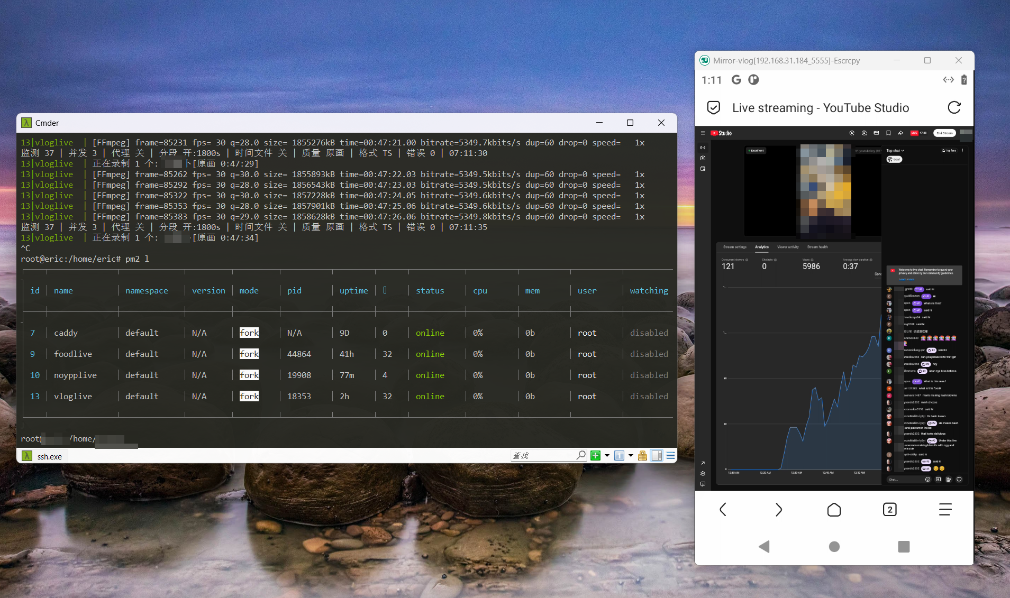Click the End Stream button

[x=944, y=133]
